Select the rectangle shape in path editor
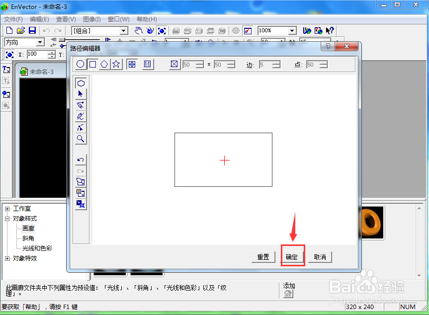 tap(93, 64)
